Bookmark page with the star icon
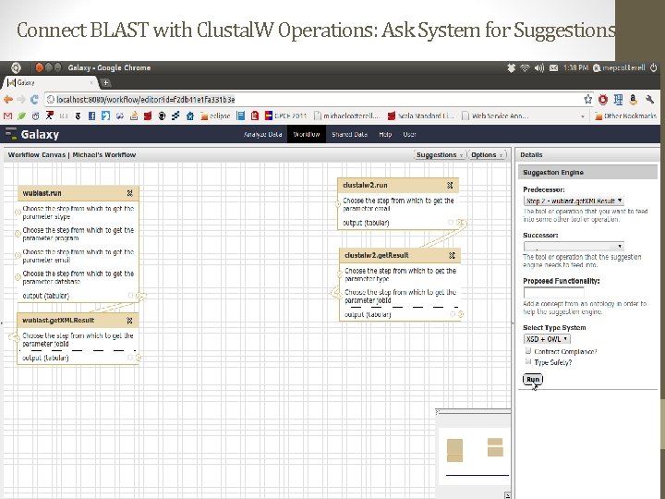Viewport: 665px width, 499px height. pos(587,99)
